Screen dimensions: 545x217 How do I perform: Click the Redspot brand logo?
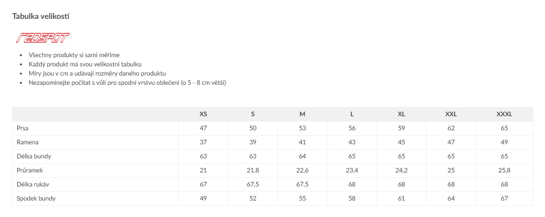[43, 38]
